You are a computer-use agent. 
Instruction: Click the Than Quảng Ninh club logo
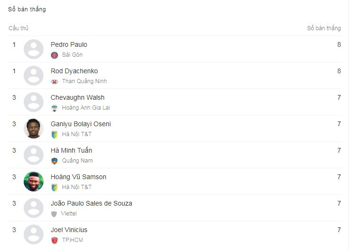(54, 81)
